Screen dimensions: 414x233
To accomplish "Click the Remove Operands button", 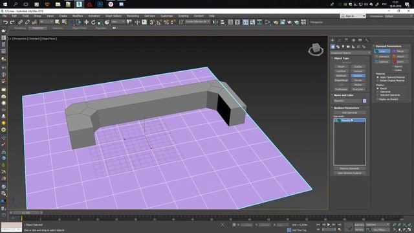I will [349, 168].
